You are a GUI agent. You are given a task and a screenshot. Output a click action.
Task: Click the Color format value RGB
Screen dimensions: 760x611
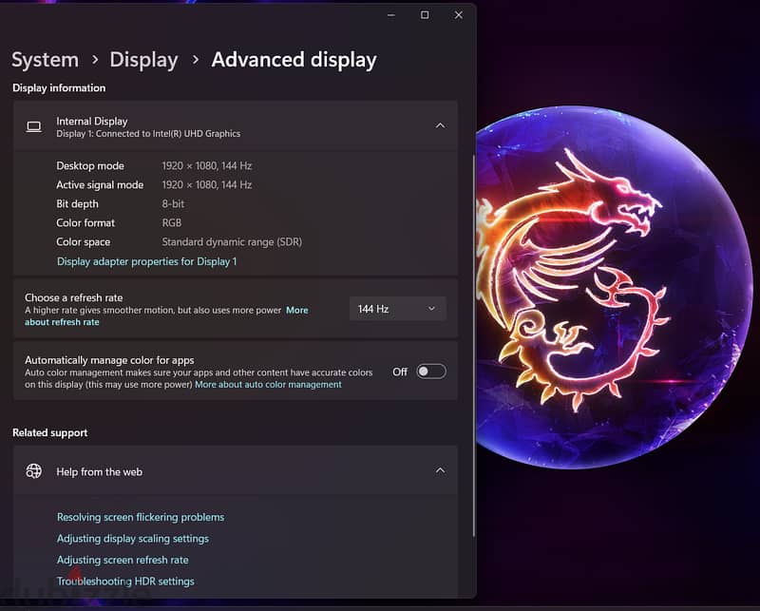tap(172, 222)
